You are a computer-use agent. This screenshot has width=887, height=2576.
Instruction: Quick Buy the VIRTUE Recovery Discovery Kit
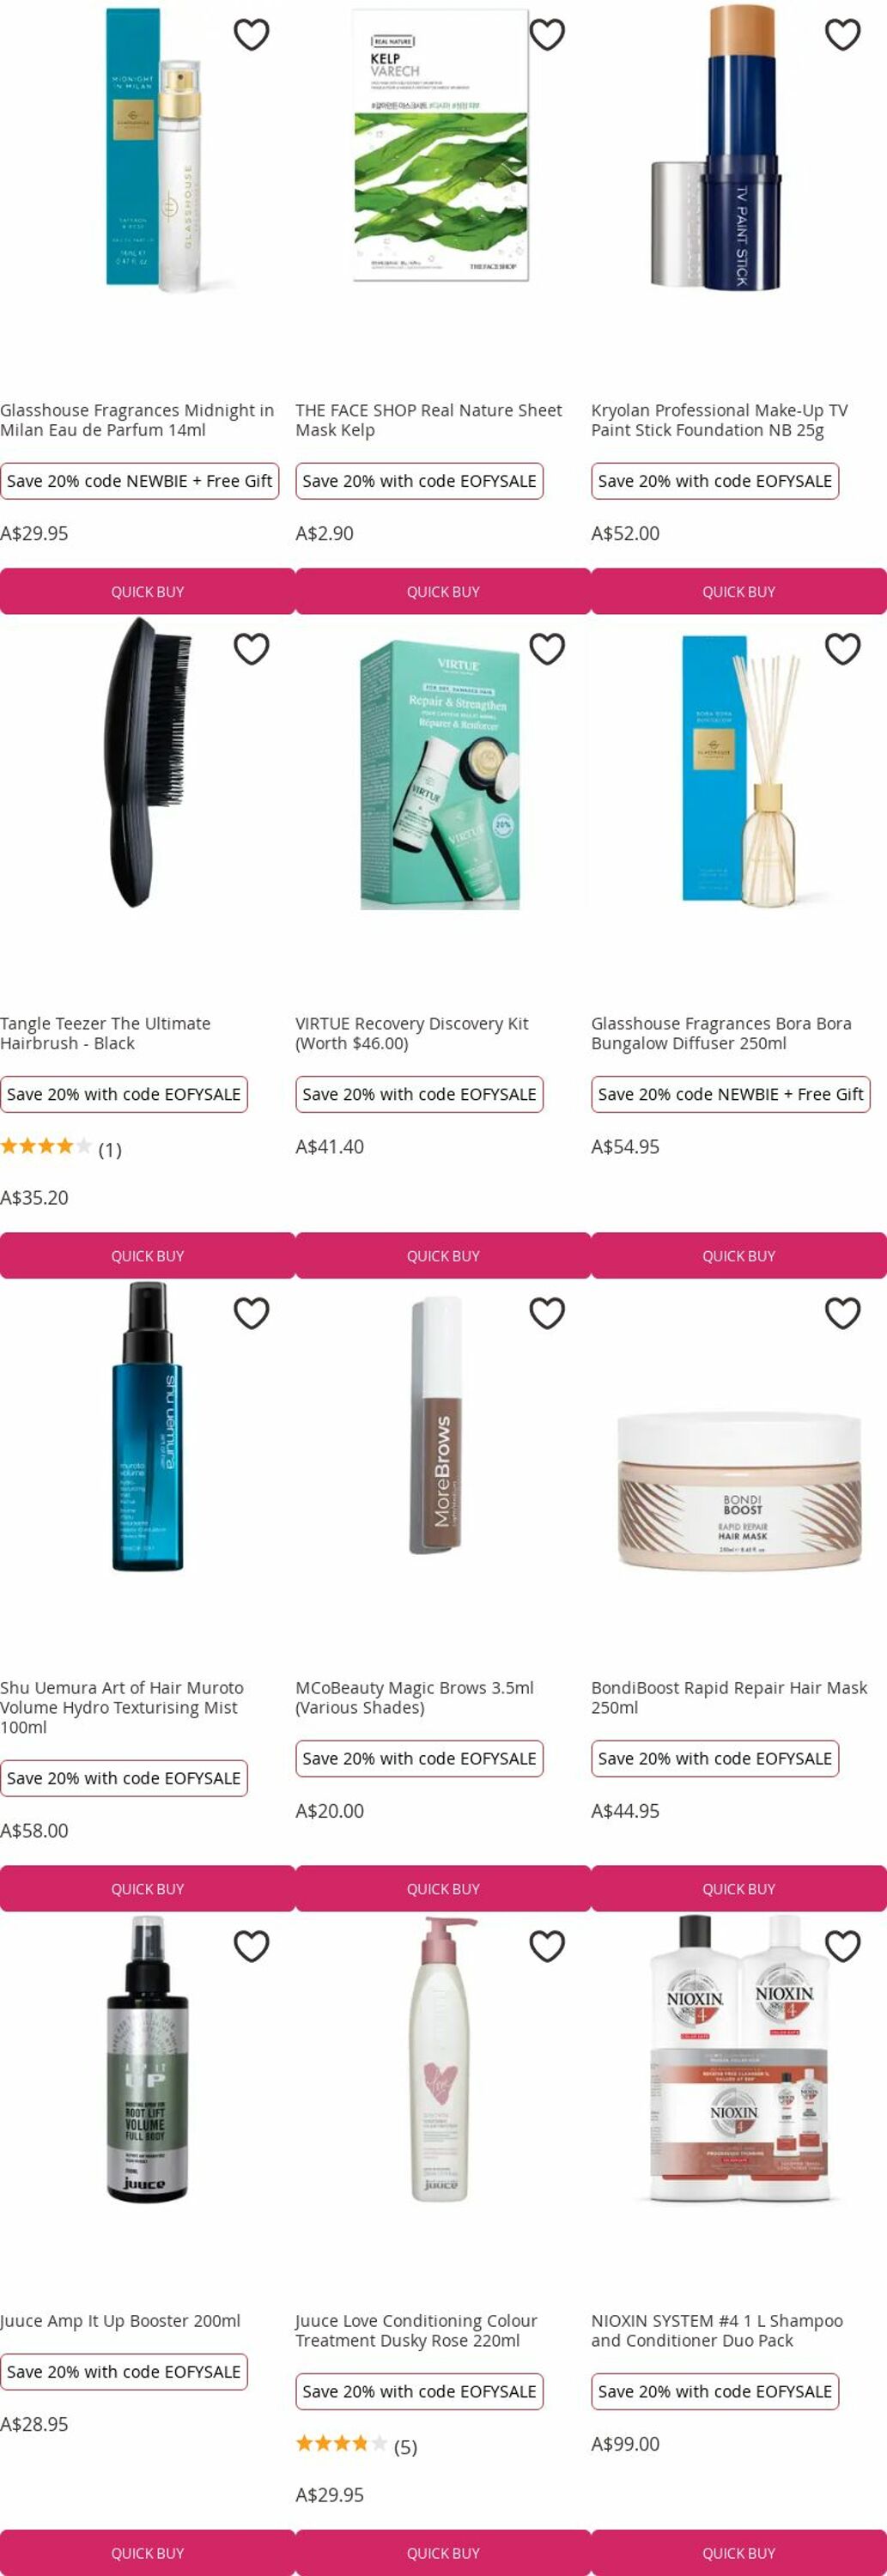[443, 1255]
